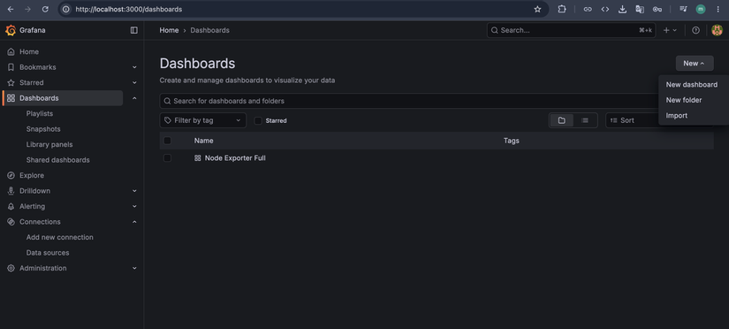Click the Alerting bell icon

pos(11,206)
